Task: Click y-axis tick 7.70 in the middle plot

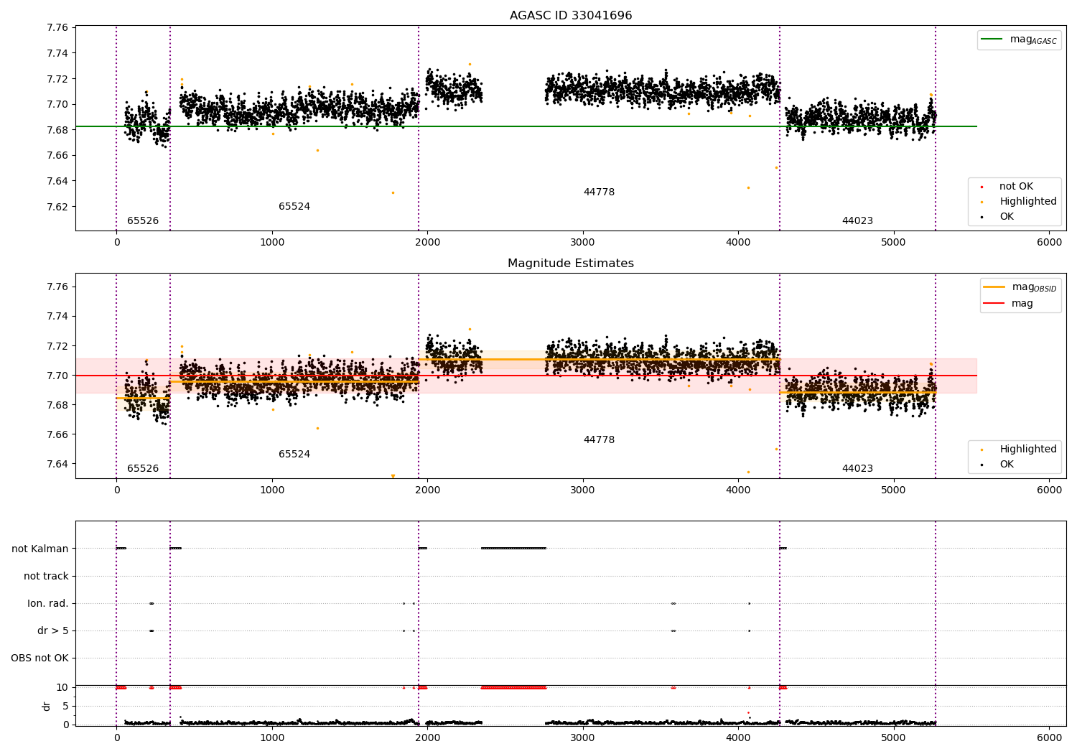Action: [57, 376]
